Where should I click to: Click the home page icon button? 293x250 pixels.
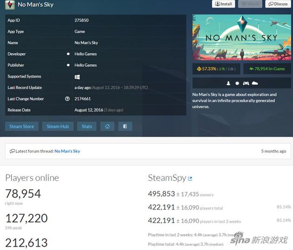click(107, 127)
